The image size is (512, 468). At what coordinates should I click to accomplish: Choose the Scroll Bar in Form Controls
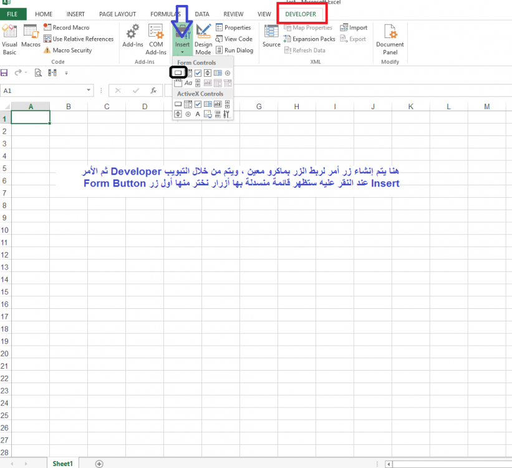click(198, 83)
